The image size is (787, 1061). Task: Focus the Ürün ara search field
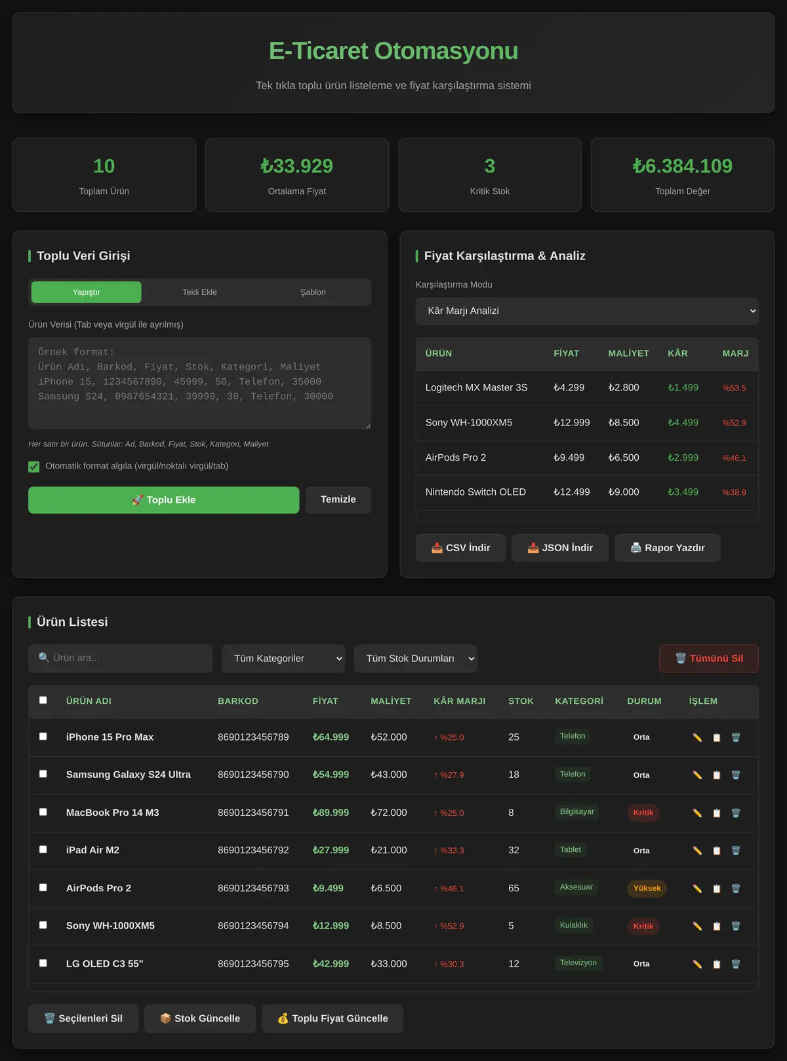tap(121, 659)
